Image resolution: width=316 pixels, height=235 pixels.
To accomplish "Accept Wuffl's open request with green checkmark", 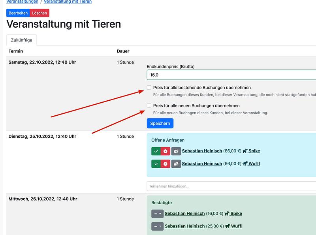I will click(156, 164).
